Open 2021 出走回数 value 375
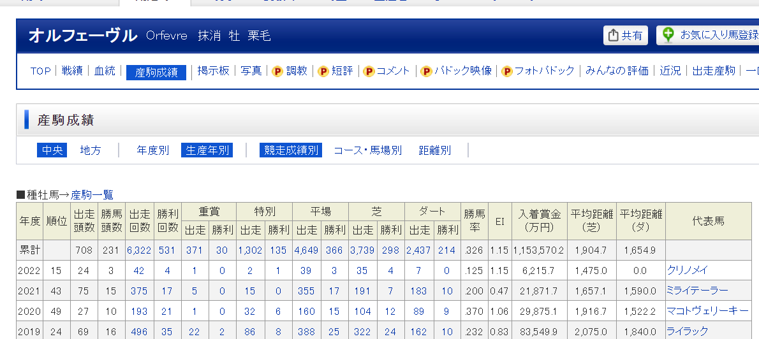The height and width of the screenshot is (339, 759). tap(139, 291)
